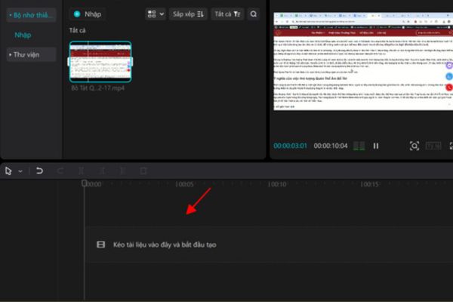Expand the cursor tool options arrow

(20, 171)
